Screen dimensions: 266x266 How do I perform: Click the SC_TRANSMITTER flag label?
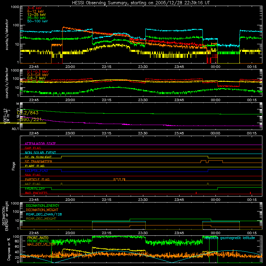38,162
